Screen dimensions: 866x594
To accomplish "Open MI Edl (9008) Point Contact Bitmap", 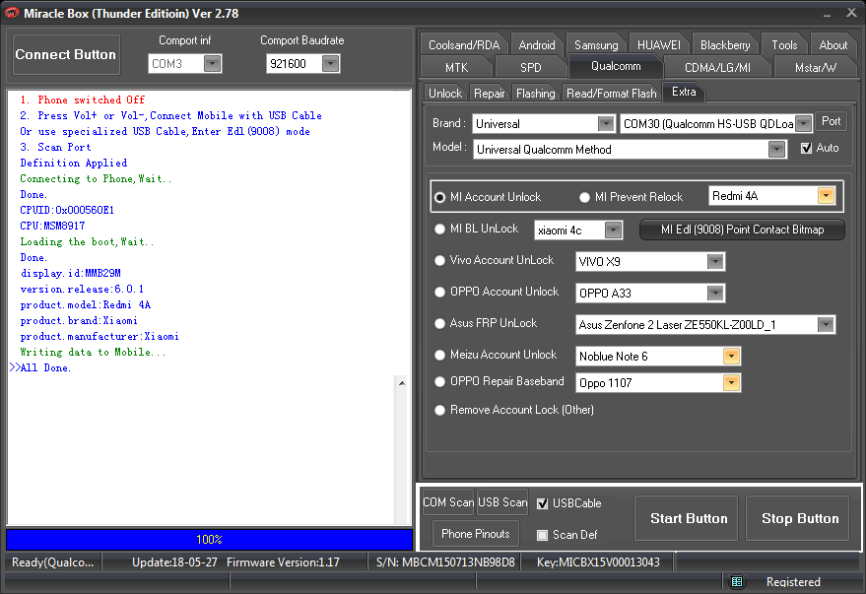I will click(x=742, y=230).
